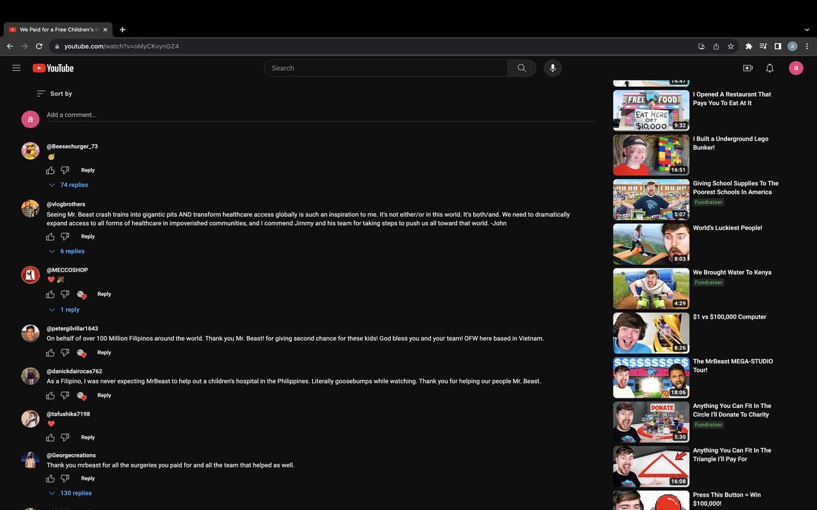Open YouTube voice search microphone

[551, 68]
